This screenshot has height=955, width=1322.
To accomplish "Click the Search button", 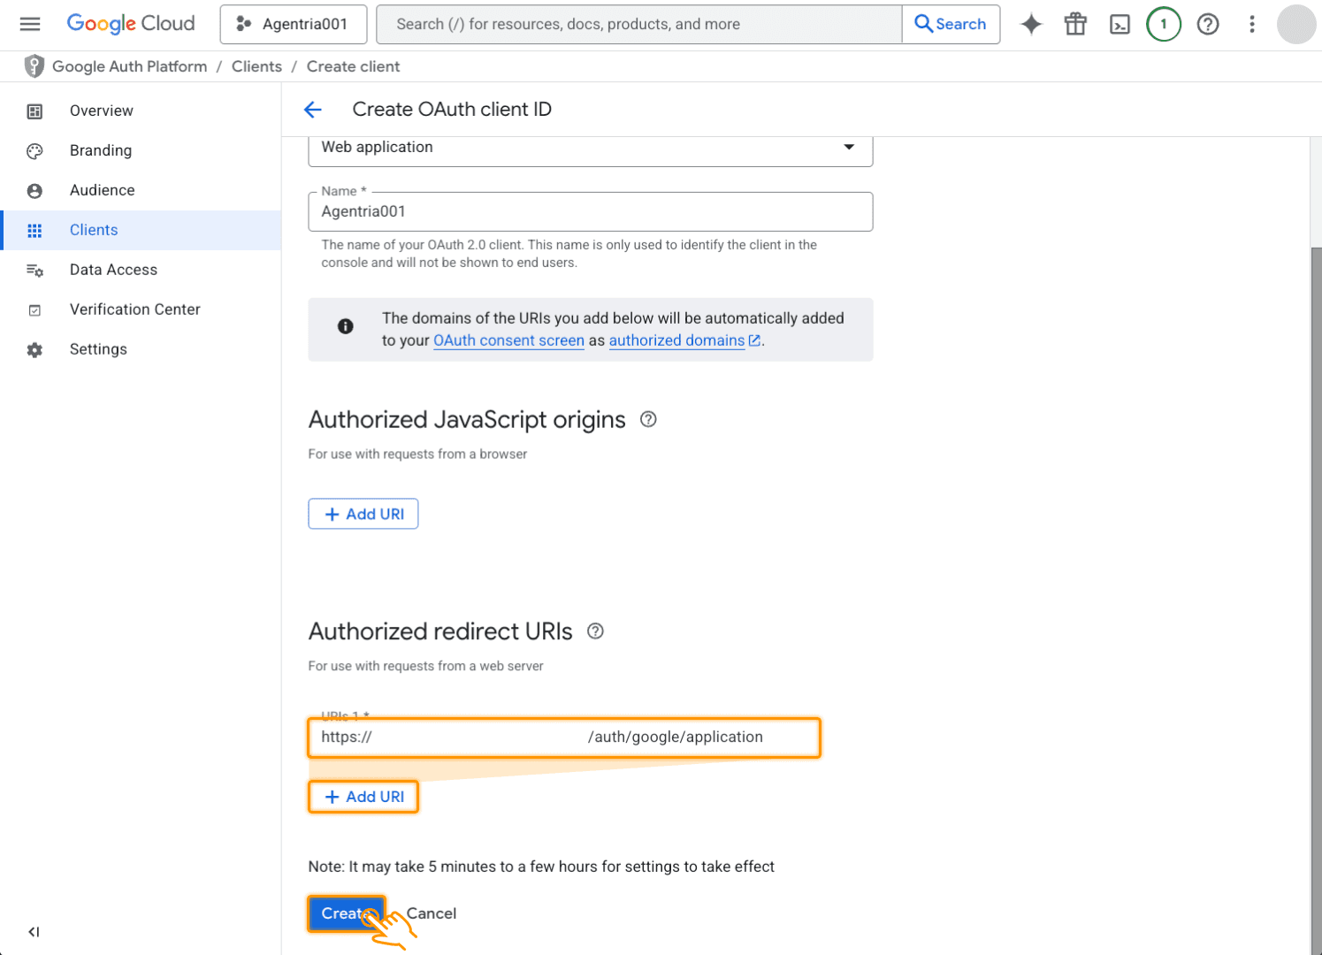I will click(x=951, y=24).
